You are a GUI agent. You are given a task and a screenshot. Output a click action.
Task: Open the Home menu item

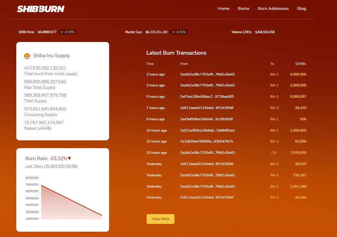pos(224,8)
